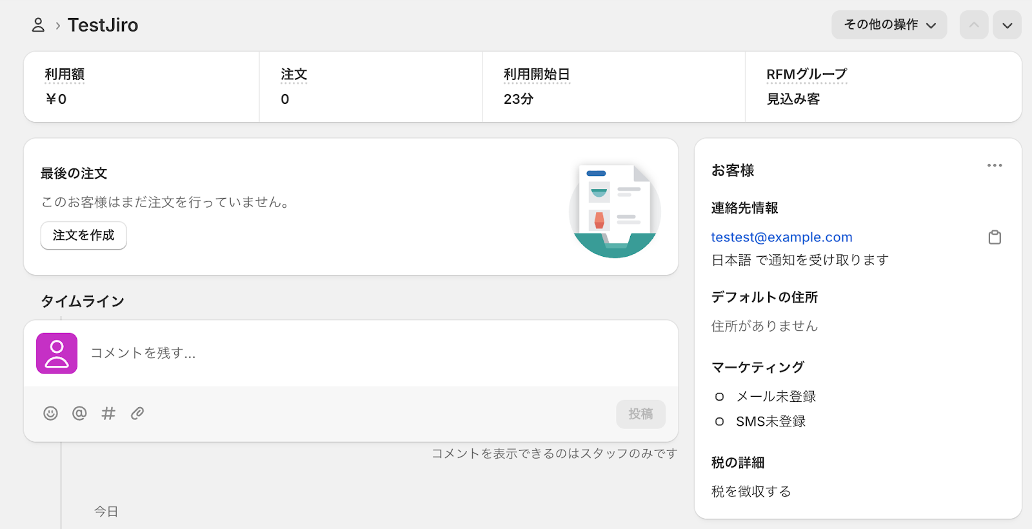Image resolution: width=1032 pixels, height=529 pixels.
Task: Click into the コメントを残す comment field
Action: point(374,354)
